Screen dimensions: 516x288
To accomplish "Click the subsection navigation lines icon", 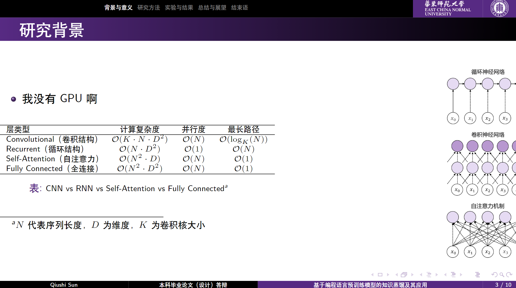I will pos(429,275).
